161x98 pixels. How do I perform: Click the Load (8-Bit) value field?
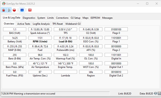[x=65, y=38]
